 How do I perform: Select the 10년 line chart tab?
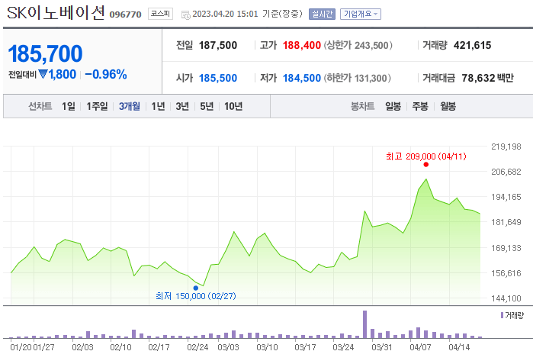(233, 107)
